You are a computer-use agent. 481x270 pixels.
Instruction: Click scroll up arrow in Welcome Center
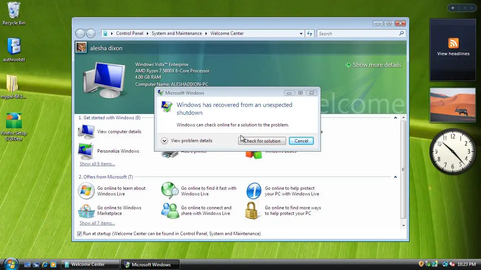[403, 118]
